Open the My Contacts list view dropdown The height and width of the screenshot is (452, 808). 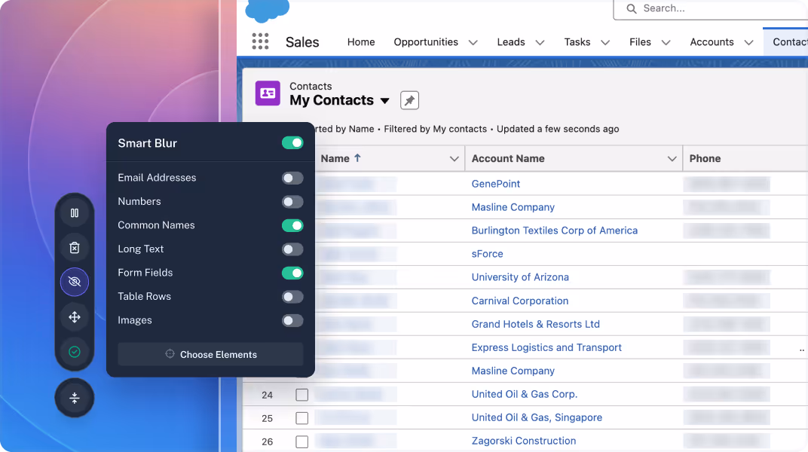point(385,101)
